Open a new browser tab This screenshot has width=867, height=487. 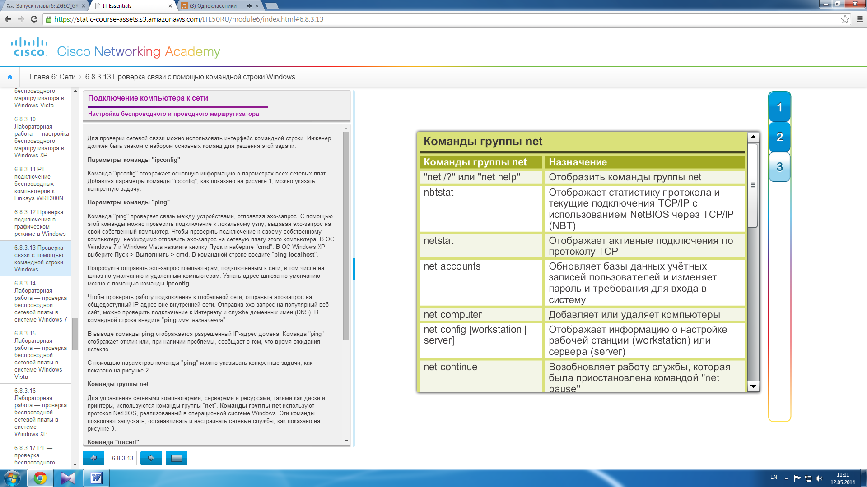click(272, 6)
